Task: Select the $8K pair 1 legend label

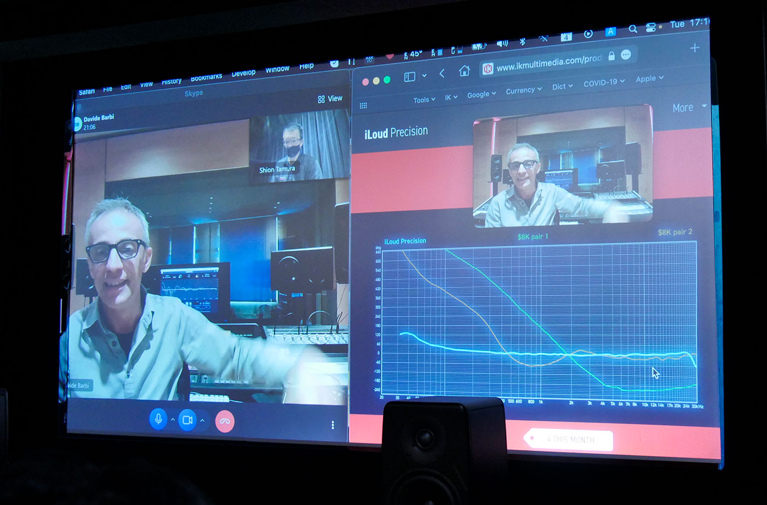Action: tap(533, 237)
